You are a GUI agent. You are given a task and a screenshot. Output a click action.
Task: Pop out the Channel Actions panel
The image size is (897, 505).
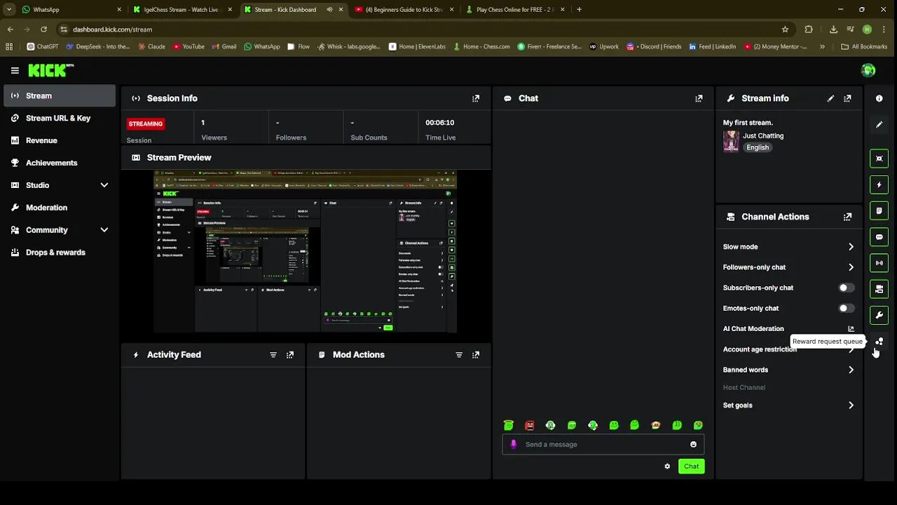pyautogui.click(x=847, y=217)
